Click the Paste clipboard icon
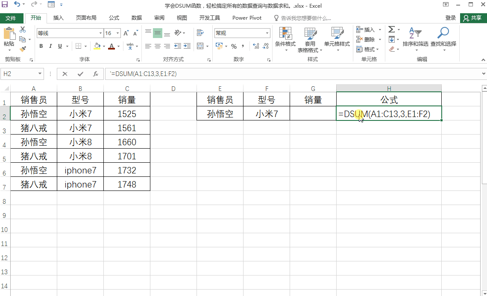 [x=9, y=34]
